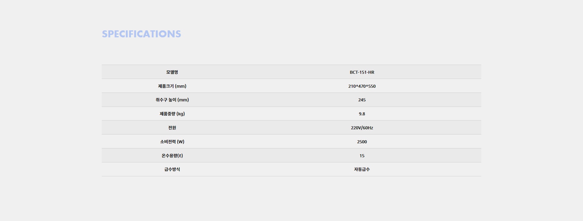Click the 소비전력 word
The width and height of the screenshot is (583, 221).
click(x=168, y=142)
